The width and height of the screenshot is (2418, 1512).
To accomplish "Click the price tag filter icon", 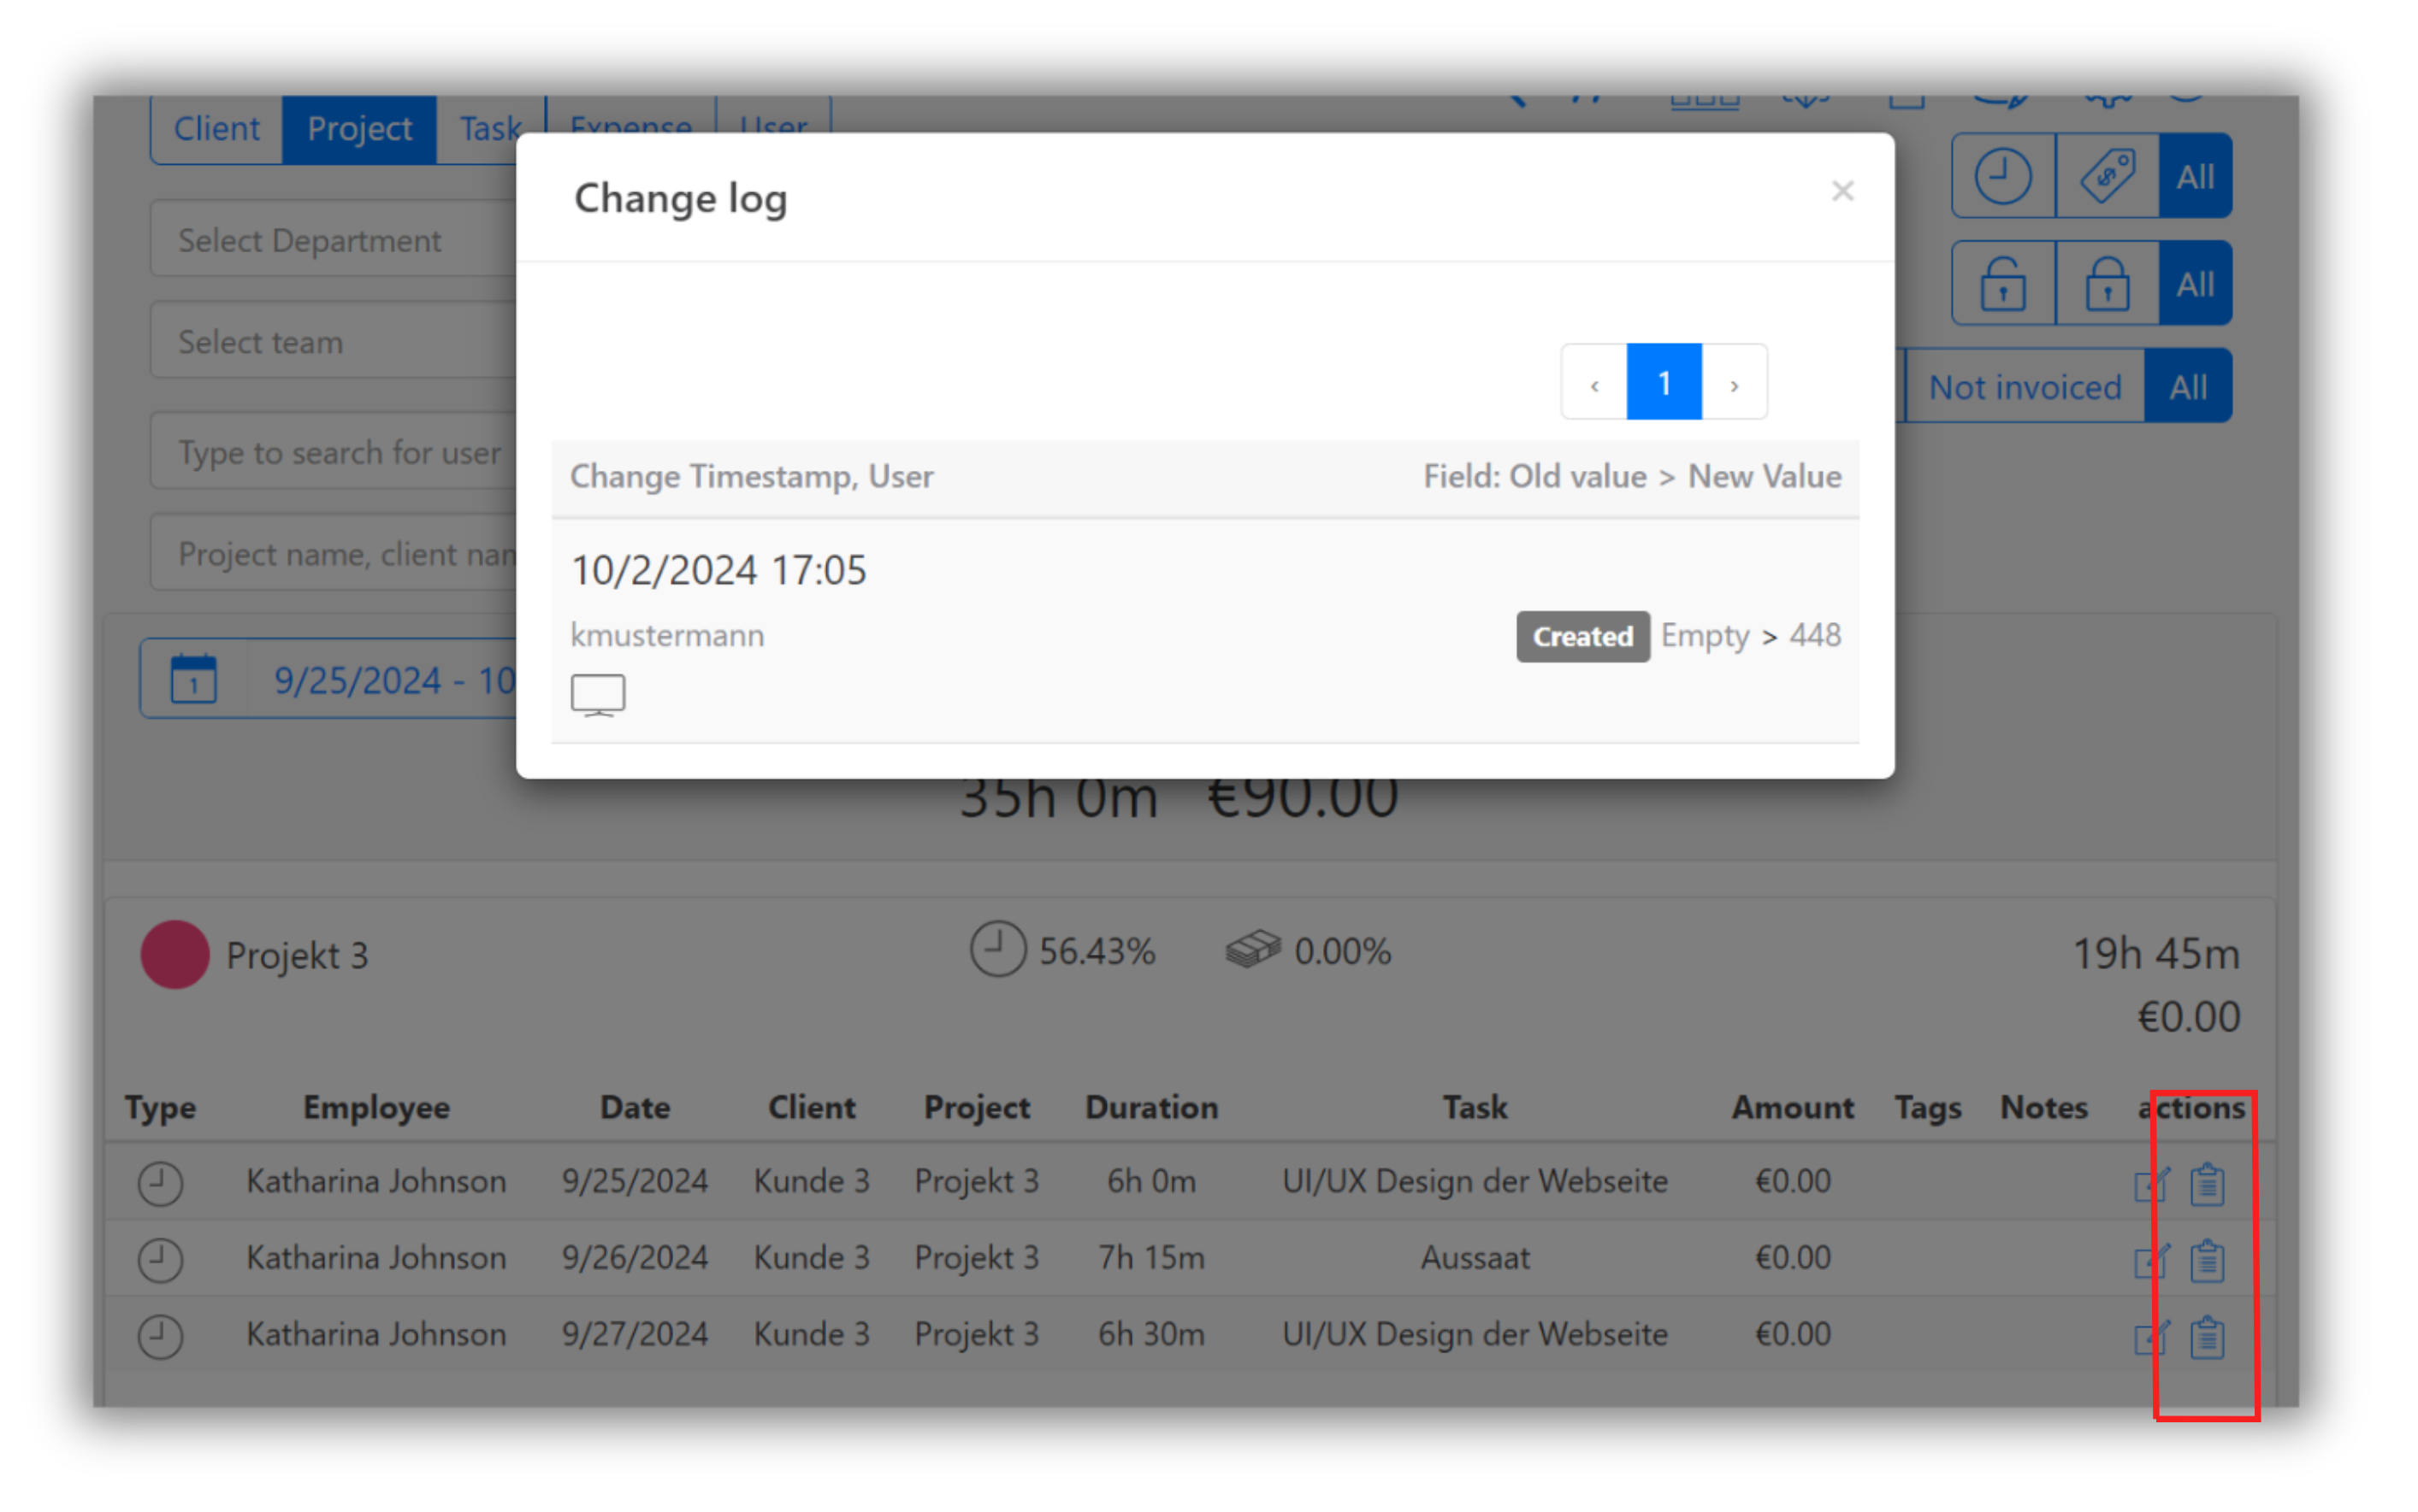I will click(x=2105, y=175).
